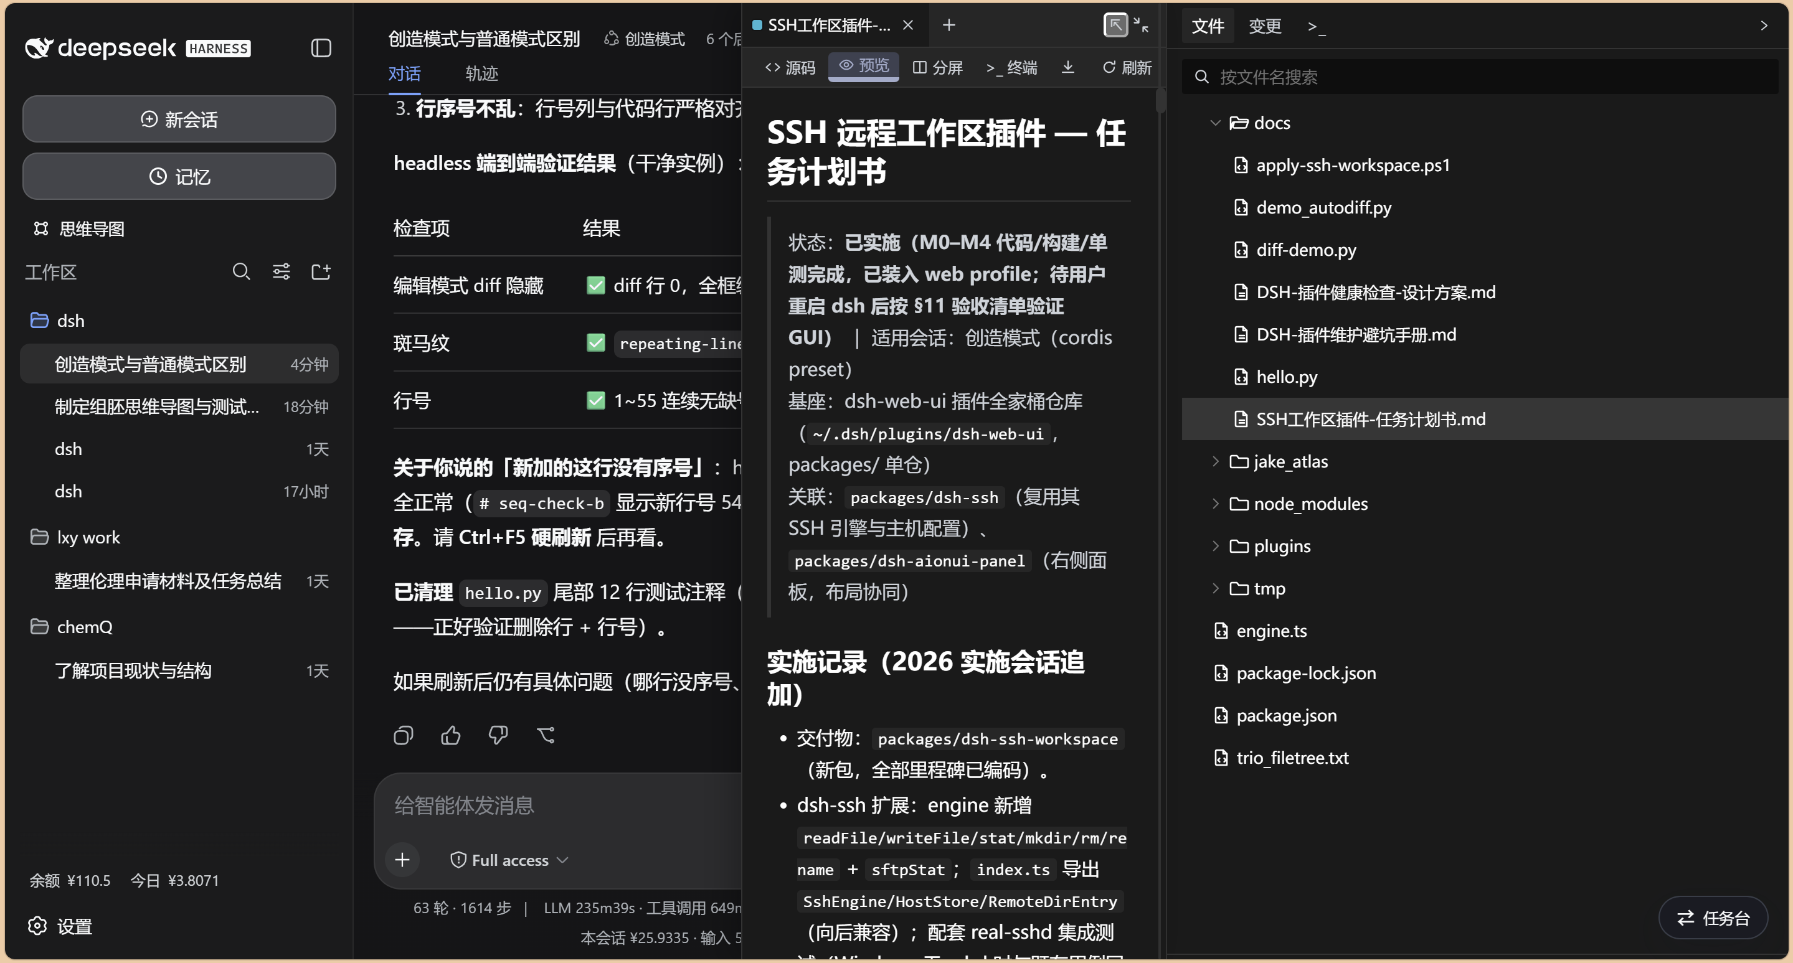
Task: Open the Full access permission dropdown
Action: [509, 860]
